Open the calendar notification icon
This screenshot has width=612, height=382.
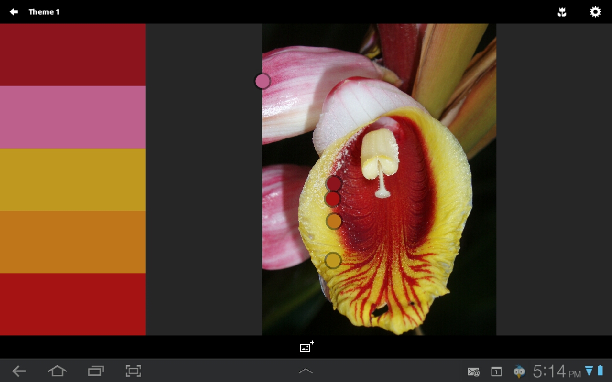[496, 371]
